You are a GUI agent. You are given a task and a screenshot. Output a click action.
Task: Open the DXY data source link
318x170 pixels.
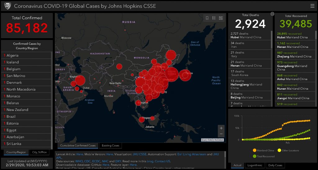click(x=118, y=161)
